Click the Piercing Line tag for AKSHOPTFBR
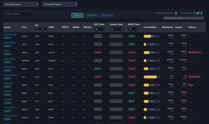 194,77
